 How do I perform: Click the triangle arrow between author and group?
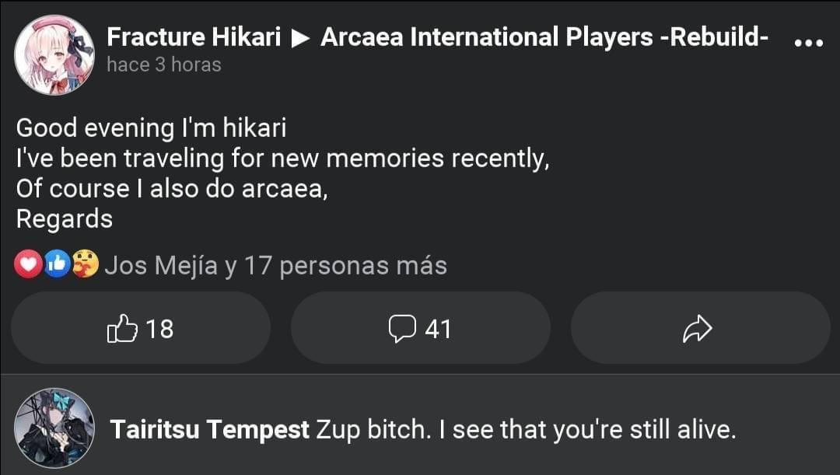(300, 37)
